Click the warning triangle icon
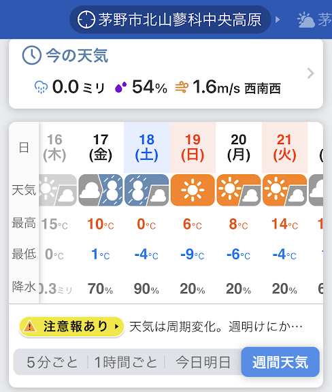332x392 pixels. coord(30,327)
